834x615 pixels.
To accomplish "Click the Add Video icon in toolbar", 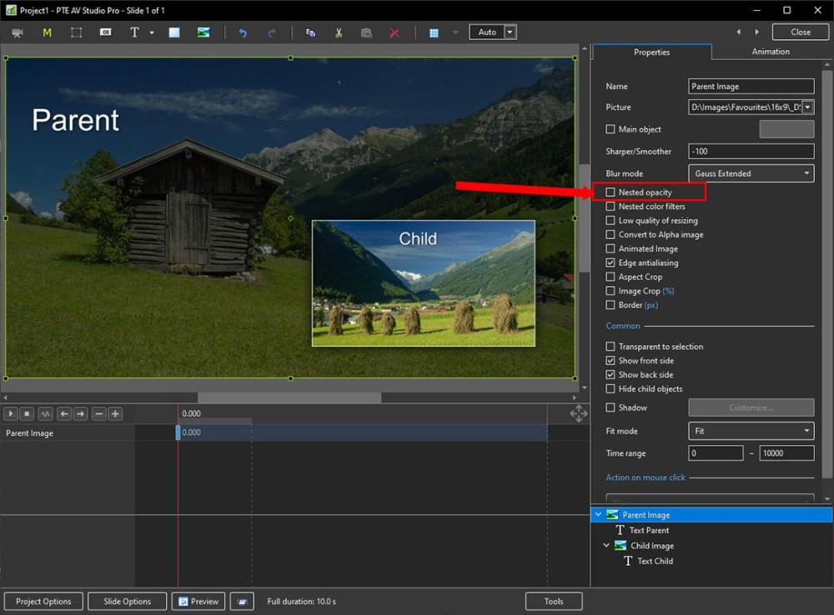I will pos(18,32).
